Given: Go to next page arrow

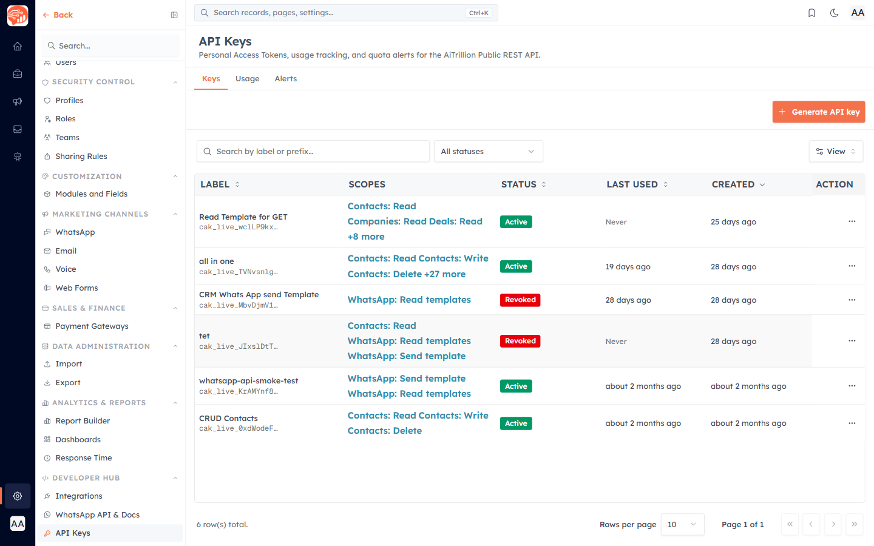Looking at the screenshot, I should [x=833, y=524].
